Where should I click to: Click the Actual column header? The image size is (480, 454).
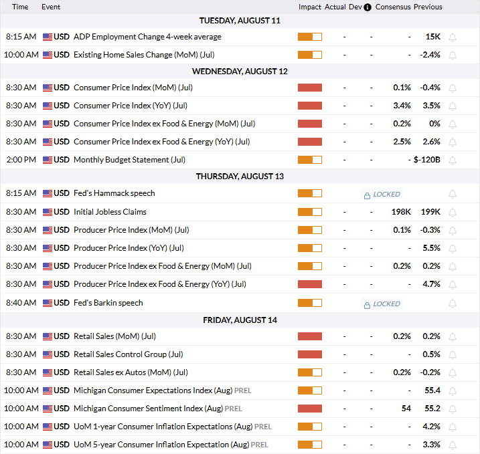coord(335,7)
